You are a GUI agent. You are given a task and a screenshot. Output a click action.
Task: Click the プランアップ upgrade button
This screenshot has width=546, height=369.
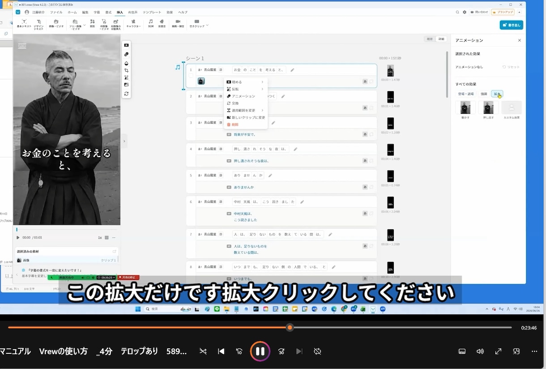(503, 12)
